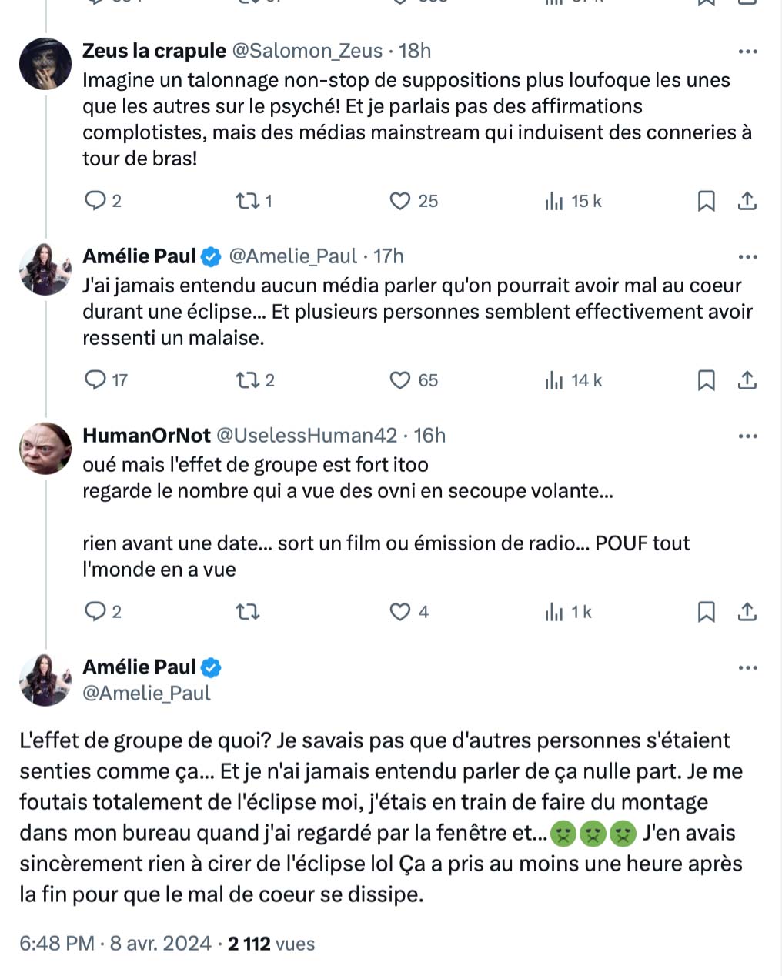Like the tweet with 25 likes

coord(400,201)
